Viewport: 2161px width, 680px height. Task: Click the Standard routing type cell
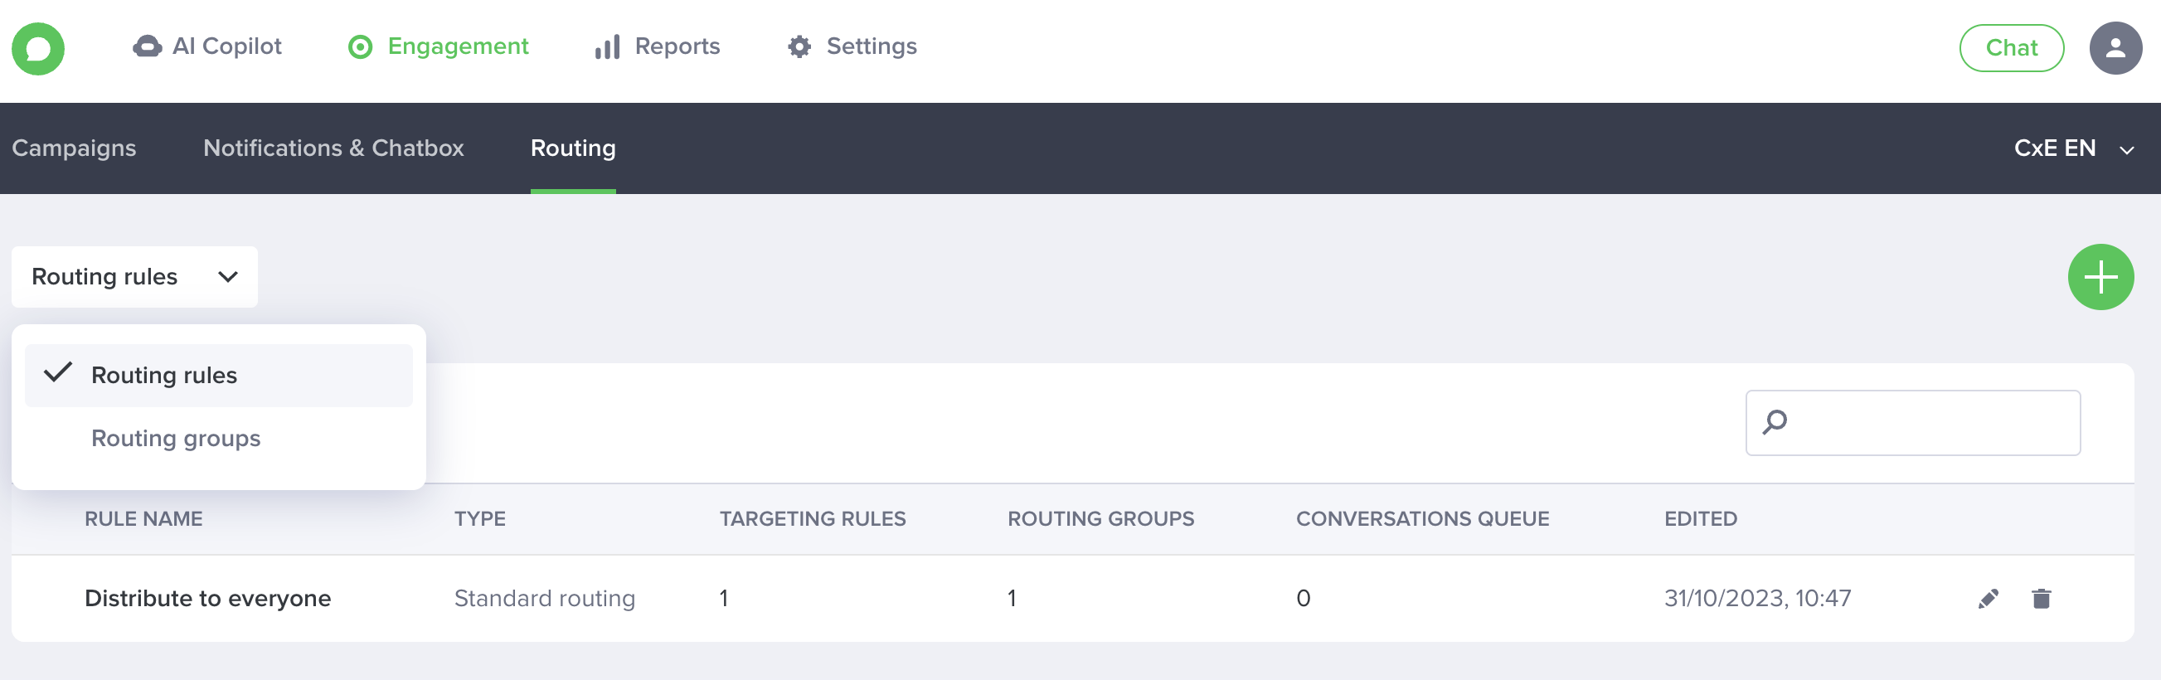point(545,599)
